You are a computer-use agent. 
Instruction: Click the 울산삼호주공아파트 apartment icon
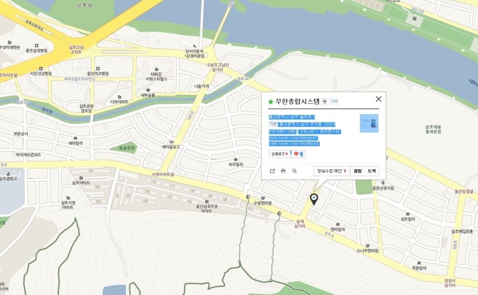207,201
